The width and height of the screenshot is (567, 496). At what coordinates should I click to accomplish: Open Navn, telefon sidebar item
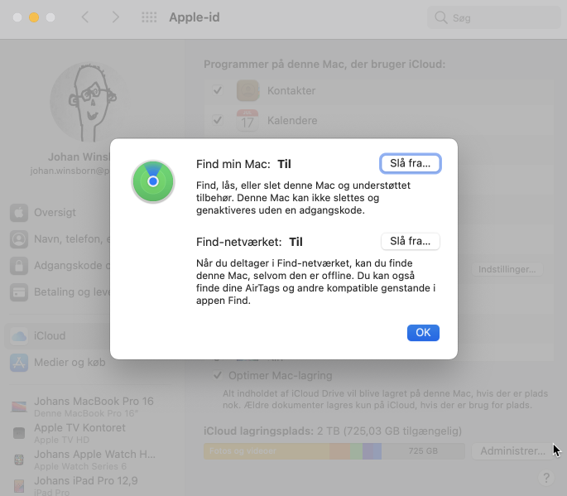pyautogui.click(x=58, y=239)
